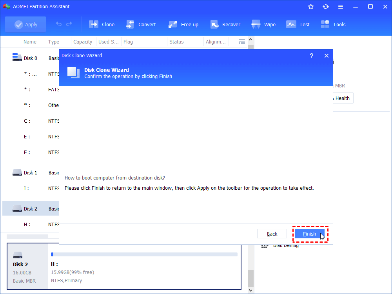
Task: Open the Clone toolbar menu
Action: (102, 24)
